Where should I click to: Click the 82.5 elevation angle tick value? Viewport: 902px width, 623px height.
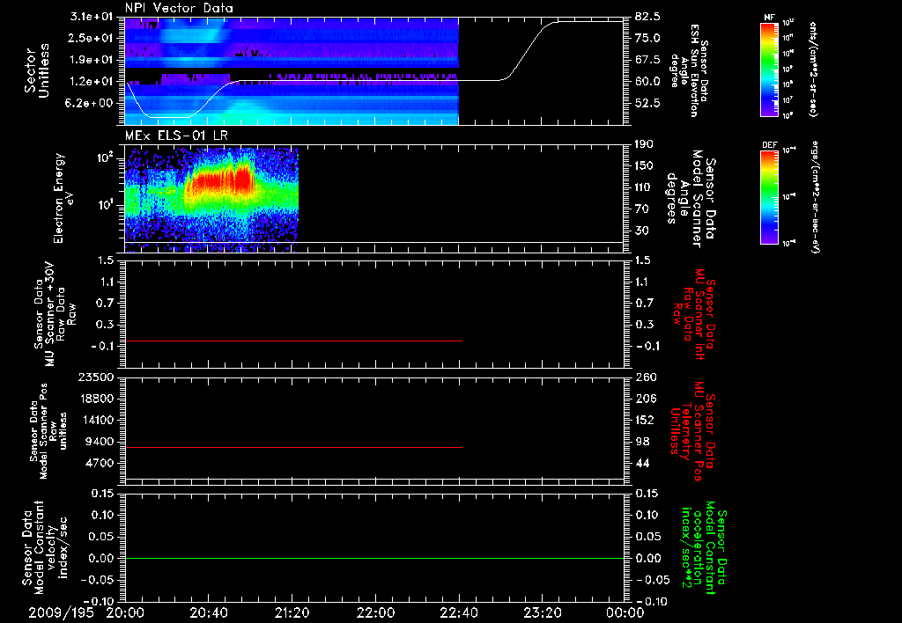pyautogui.click(x=647, y=16)
